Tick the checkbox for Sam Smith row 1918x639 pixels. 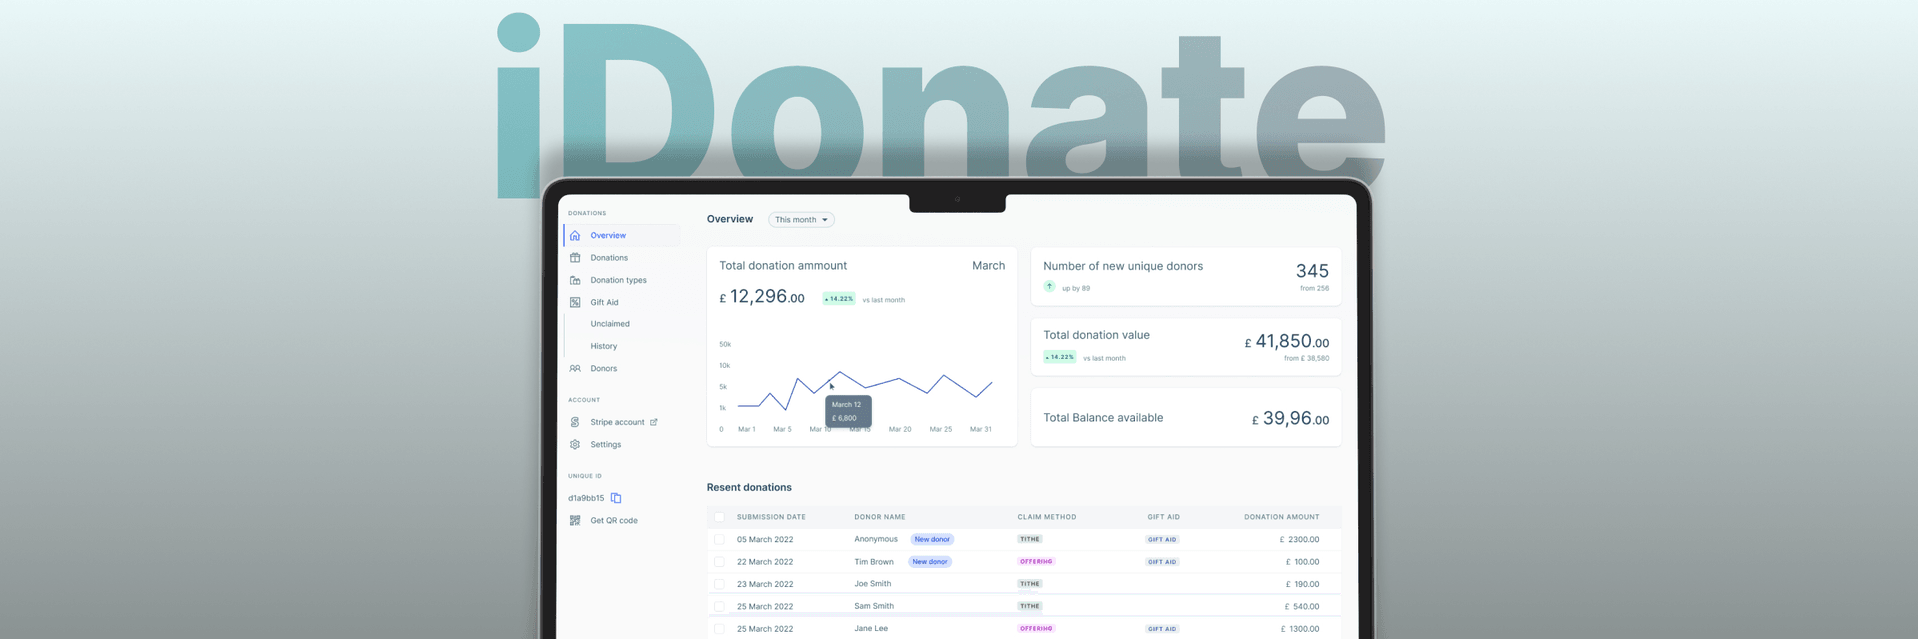pyautogui.click(x=719, y=606)
